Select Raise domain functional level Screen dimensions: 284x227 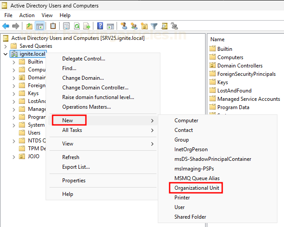coord(98,97)
